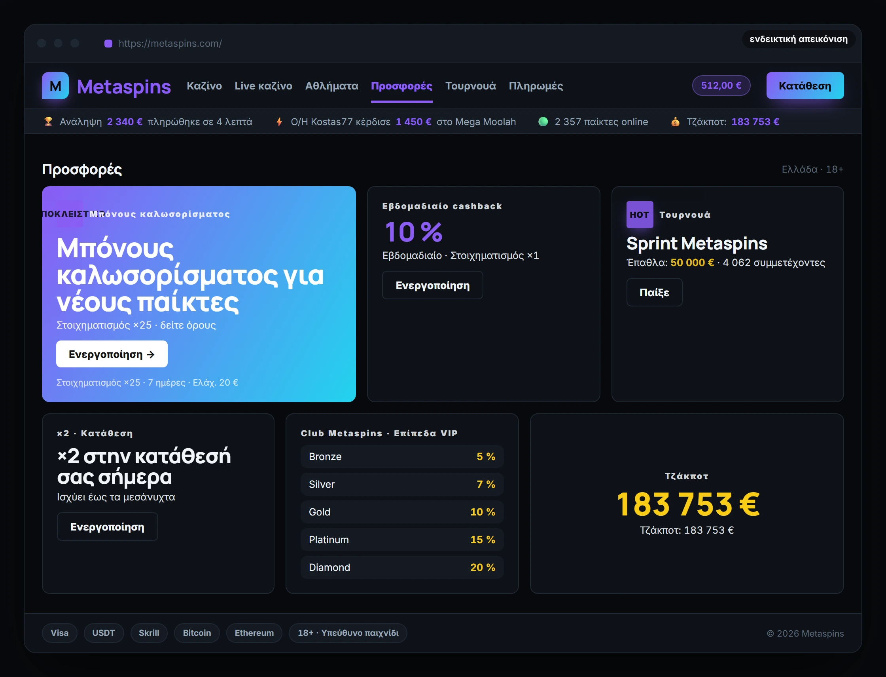
Task: Select the Diamond VIP level row
Action: (401, 567)
